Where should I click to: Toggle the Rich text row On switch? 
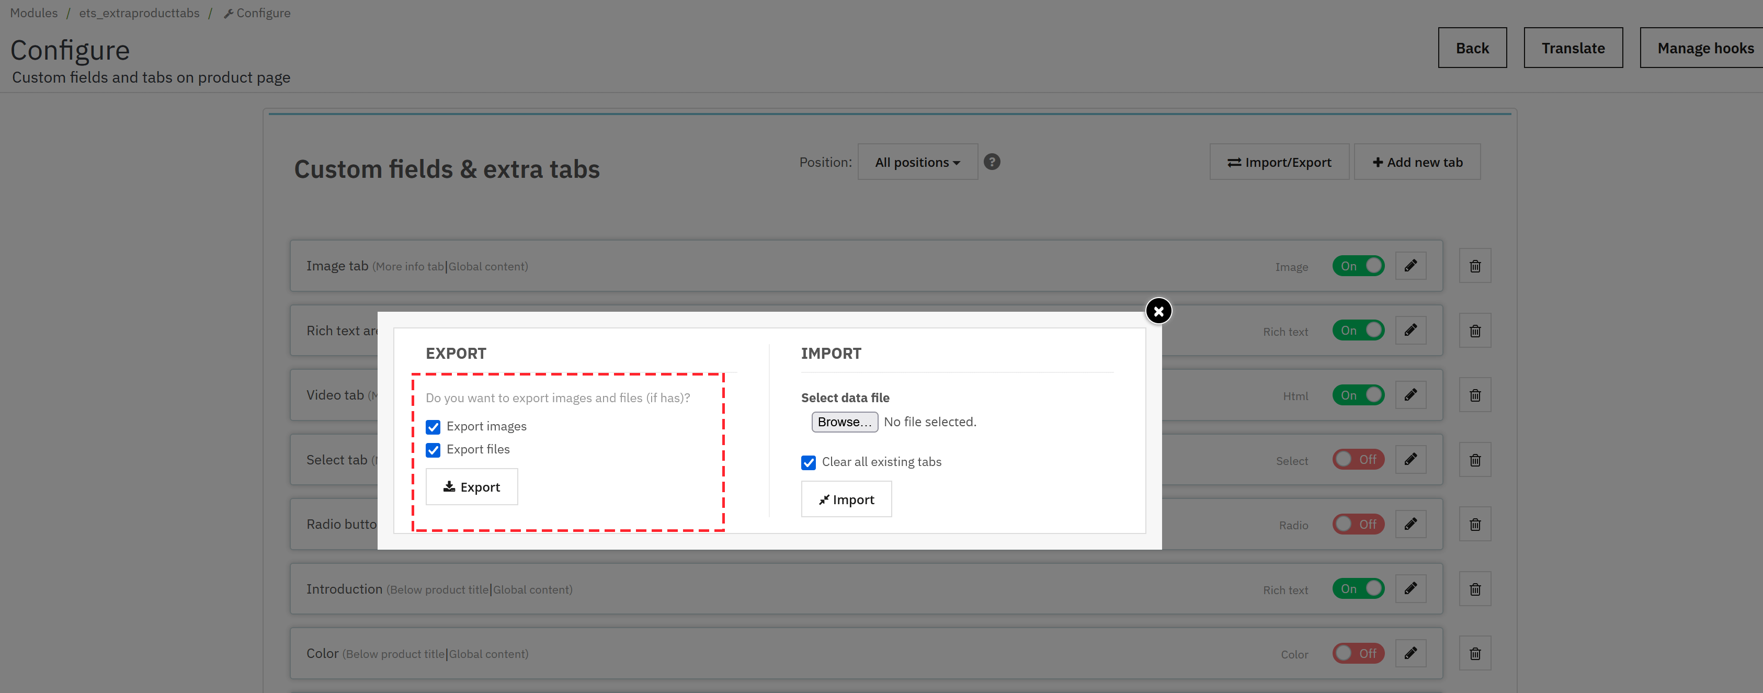pyautogui.click(x=1358, y=331)
